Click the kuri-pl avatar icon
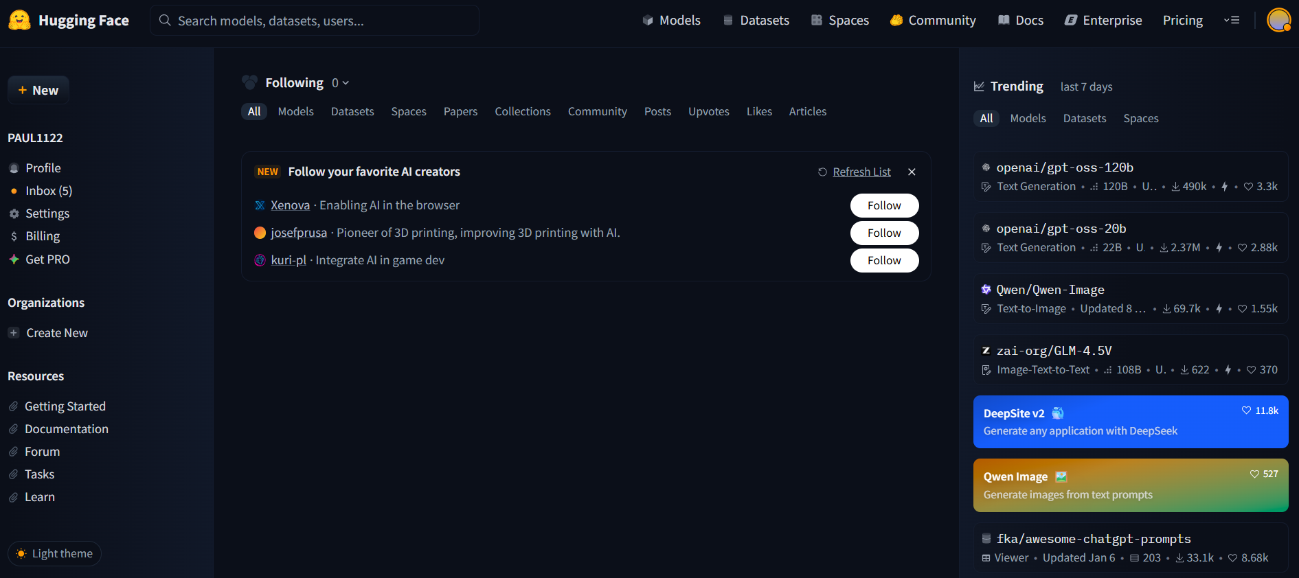This screenshot has height=578, width=1299. click(x=260, y=260)
